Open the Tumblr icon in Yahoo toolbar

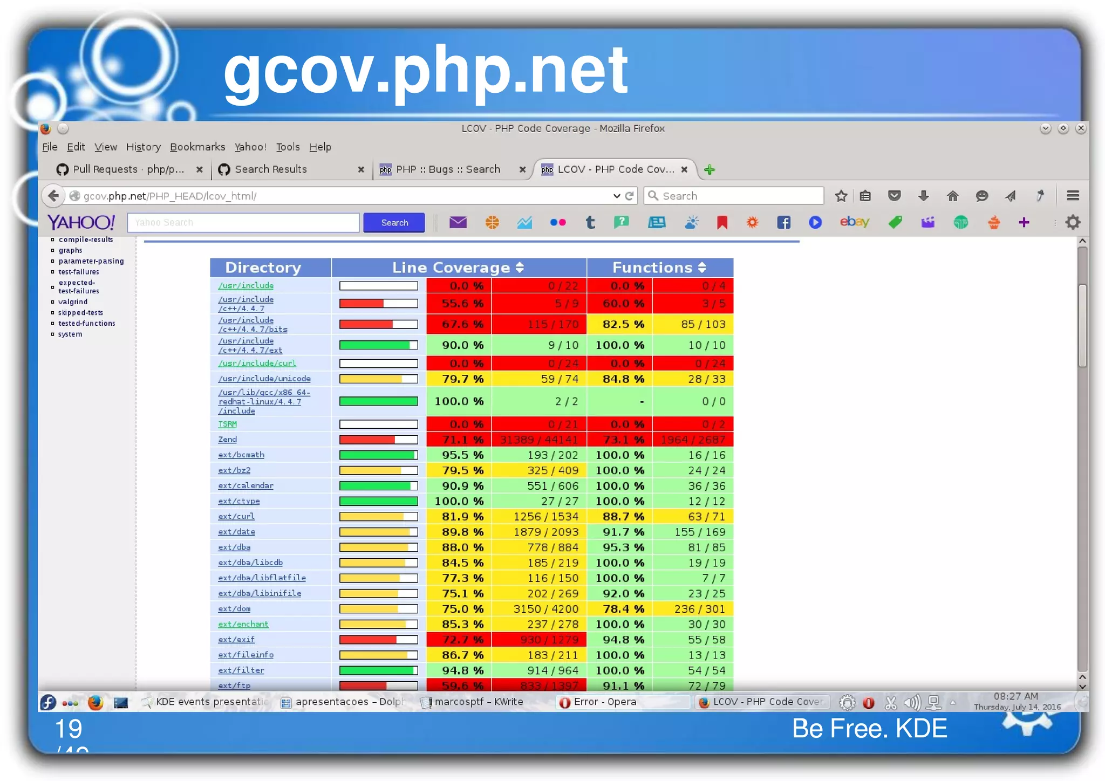point(590,222)
